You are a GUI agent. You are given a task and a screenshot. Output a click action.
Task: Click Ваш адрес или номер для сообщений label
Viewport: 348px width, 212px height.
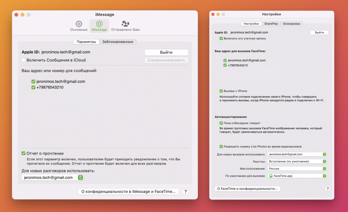(x=59, y=71)
